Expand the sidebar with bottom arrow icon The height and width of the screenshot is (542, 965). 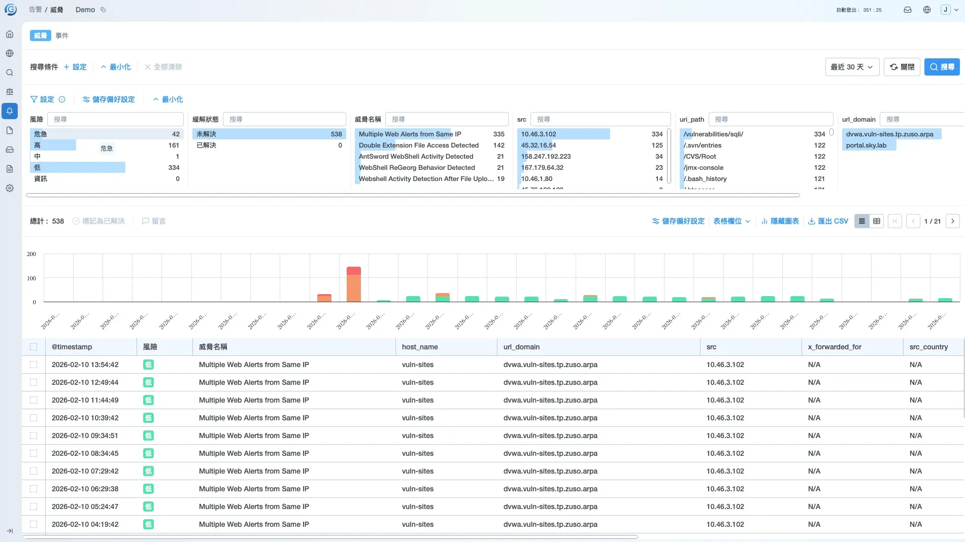click(x=10, y=531)
